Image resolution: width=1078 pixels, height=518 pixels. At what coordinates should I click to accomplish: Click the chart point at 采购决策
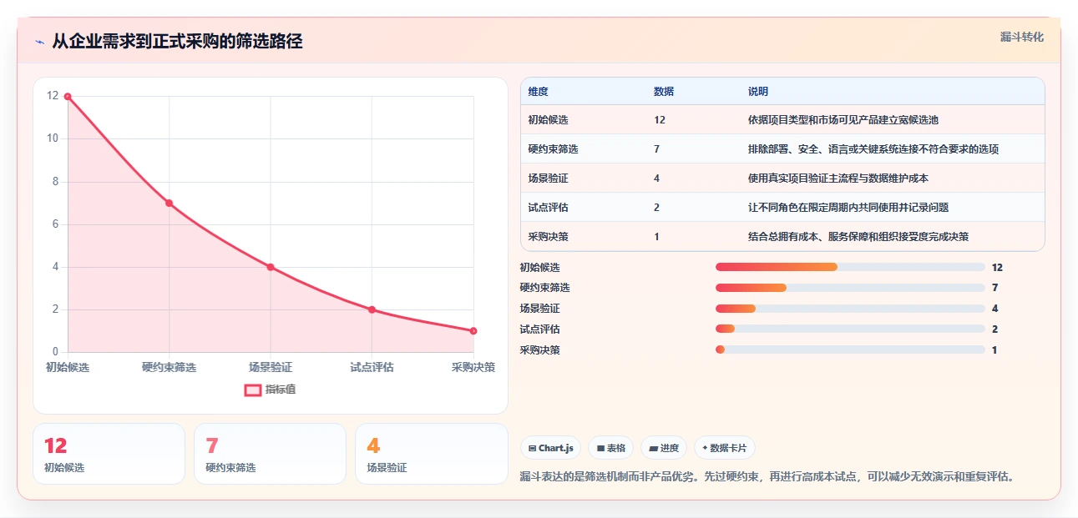click(473, 331)
